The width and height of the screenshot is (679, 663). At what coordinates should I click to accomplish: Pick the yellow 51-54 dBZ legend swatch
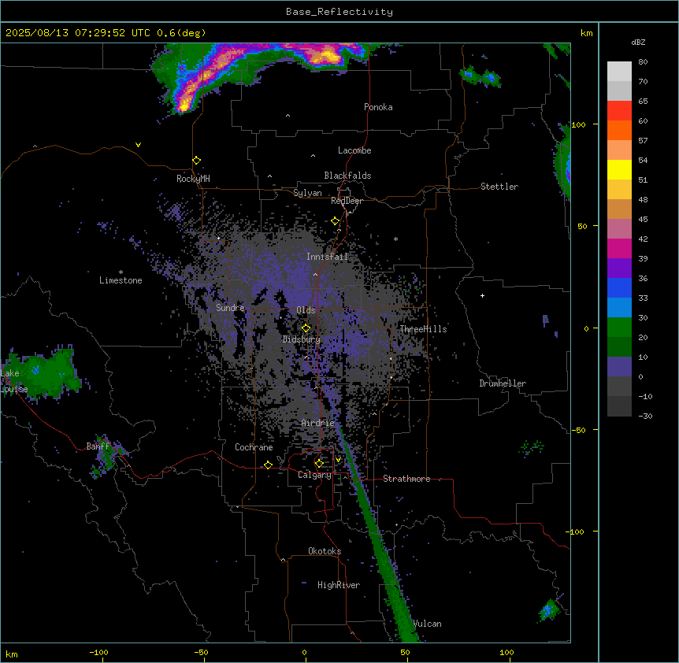619,169
